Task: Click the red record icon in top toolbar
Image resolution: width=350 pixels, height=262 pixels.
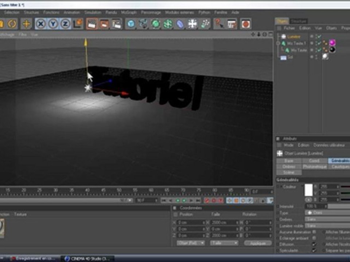Action: click(246, 24)
